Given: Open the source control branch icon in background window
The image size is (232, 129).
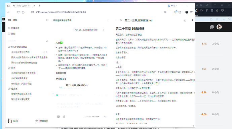Looking at the screenshot, I should 207,10.
